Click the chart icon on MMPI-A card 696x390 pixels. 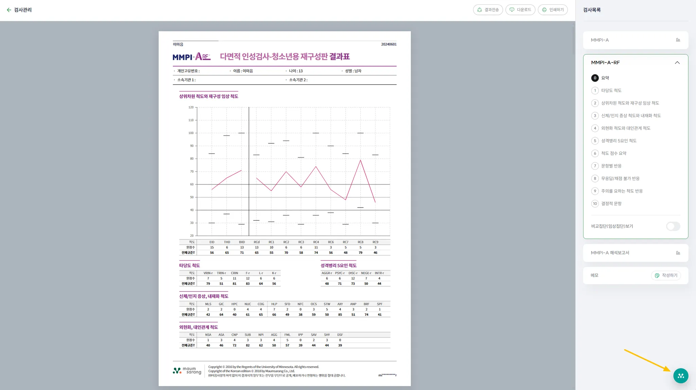[678, 40]
